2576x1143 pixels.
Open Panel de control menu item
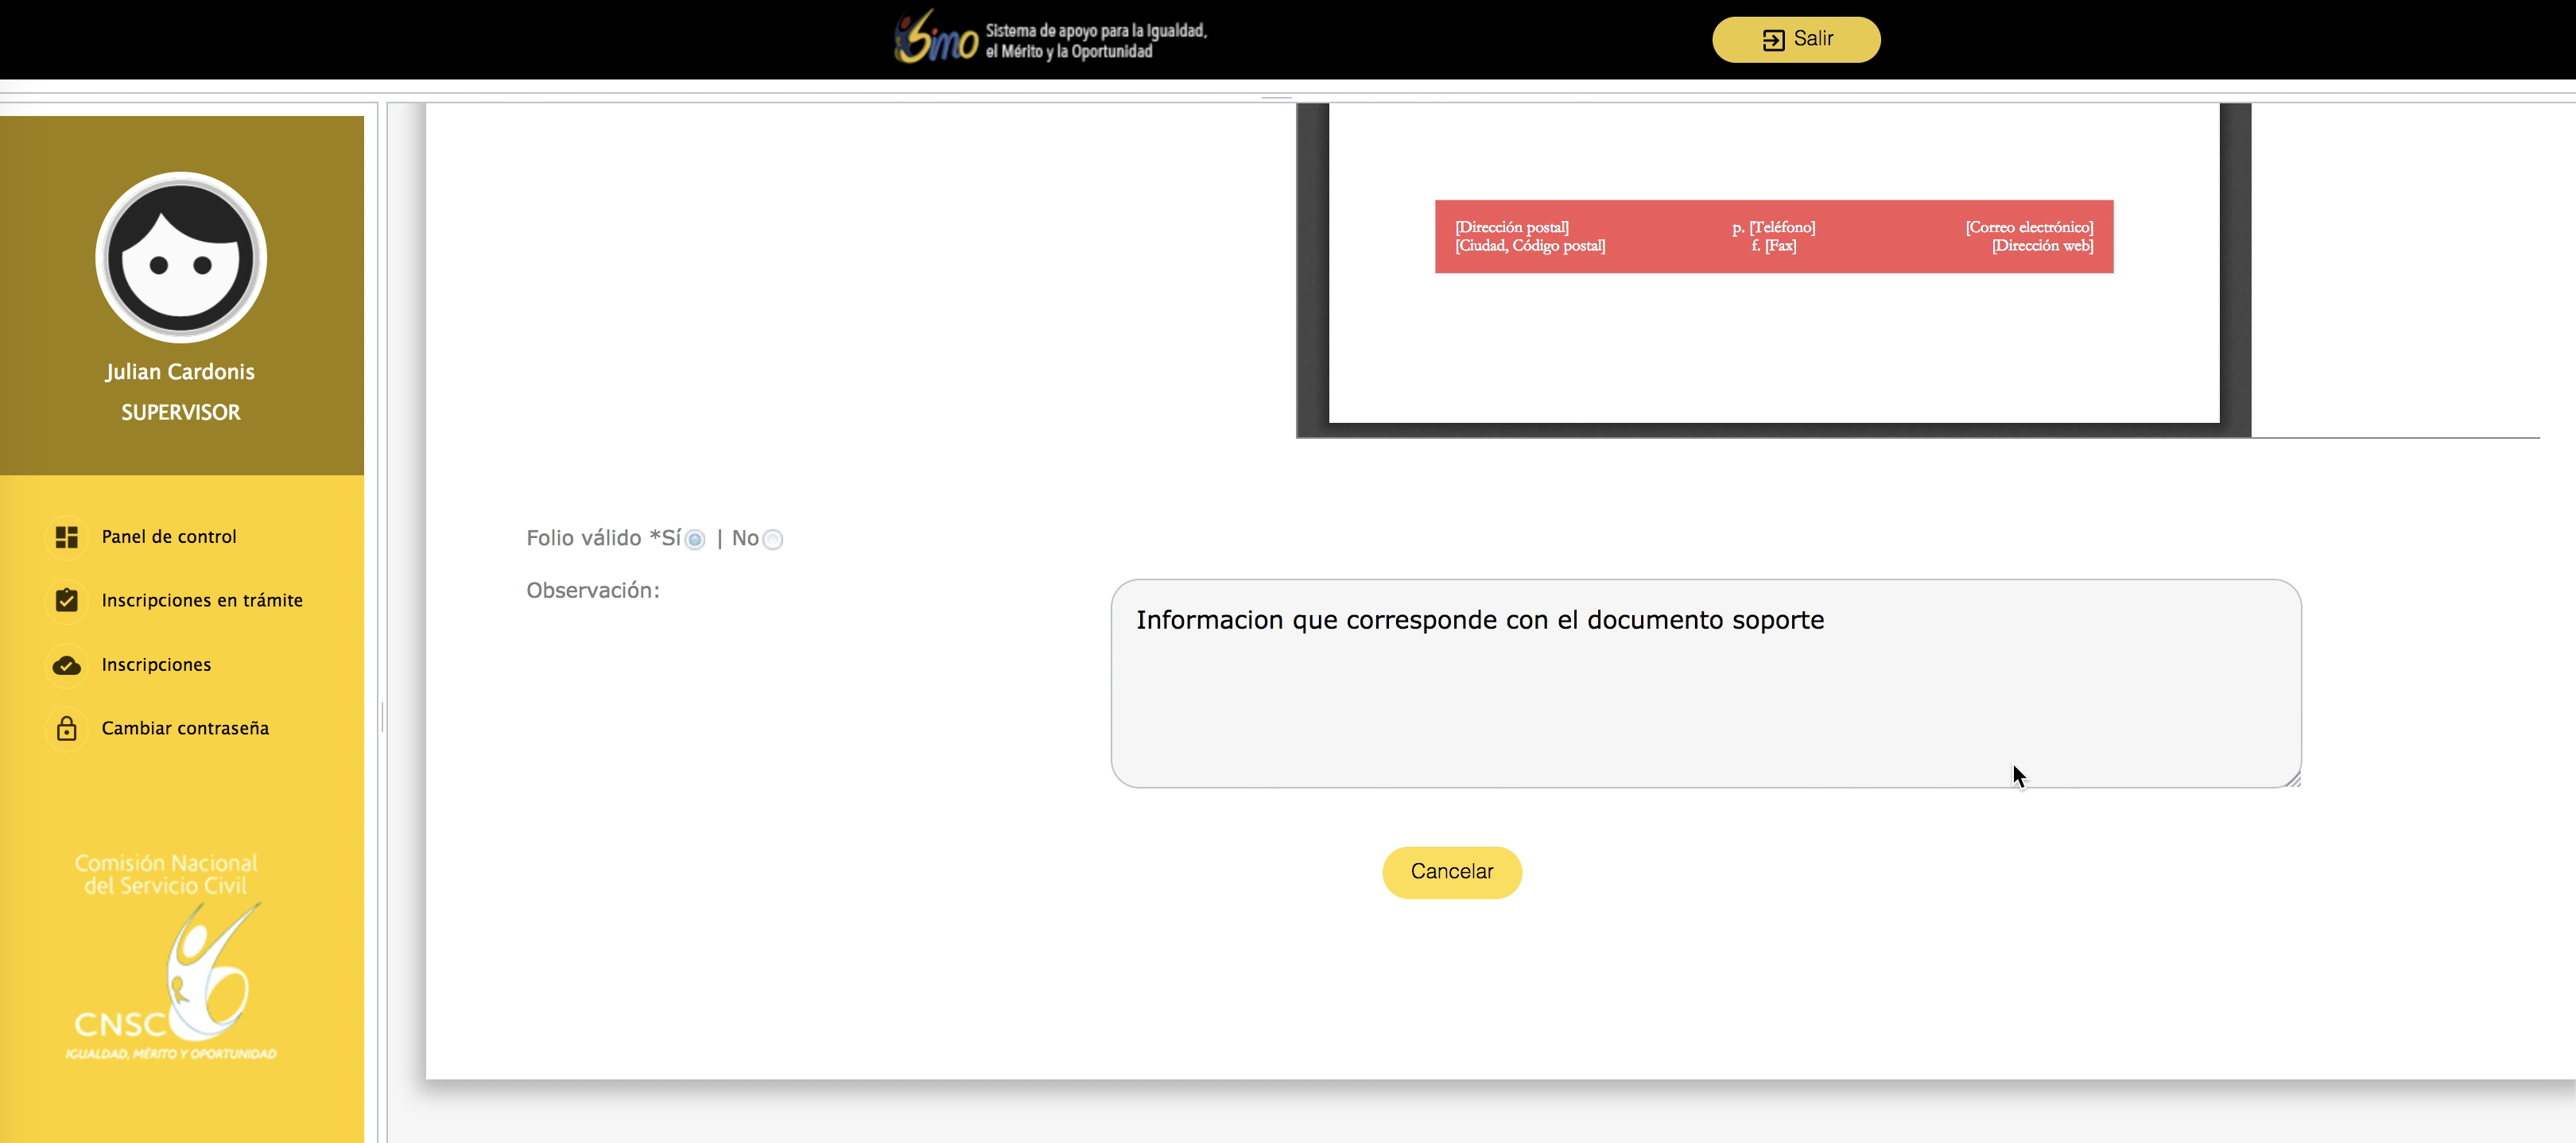(x=169, y=537)
